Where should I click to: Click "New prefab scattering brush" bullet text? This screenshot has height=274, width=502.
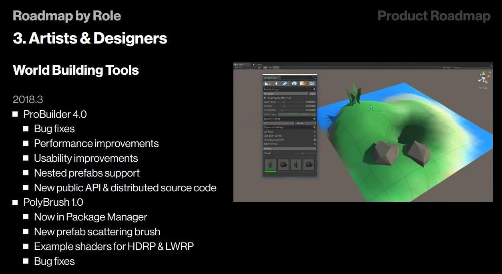(97, 232)
